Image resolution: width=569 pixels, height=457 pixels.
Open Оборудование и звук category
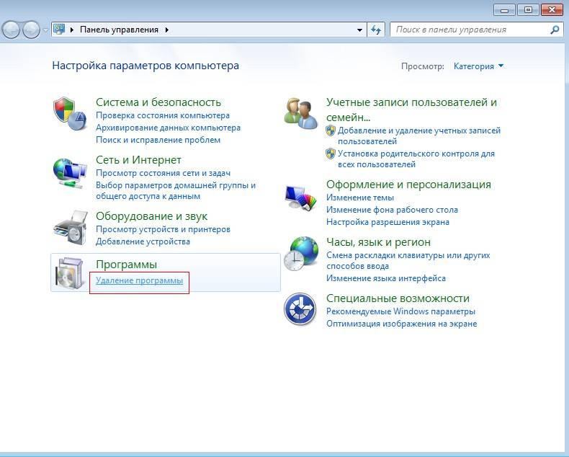pos(151,216)
